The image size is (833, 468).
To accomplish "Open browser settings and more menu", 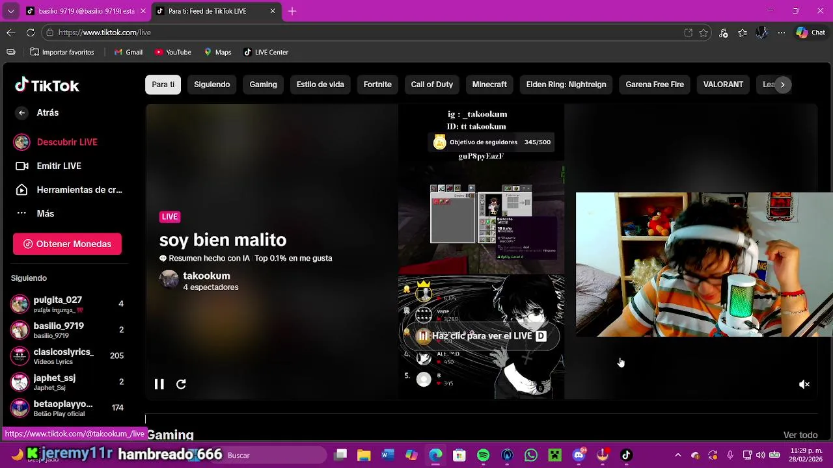I will click(x=782, y=32).
